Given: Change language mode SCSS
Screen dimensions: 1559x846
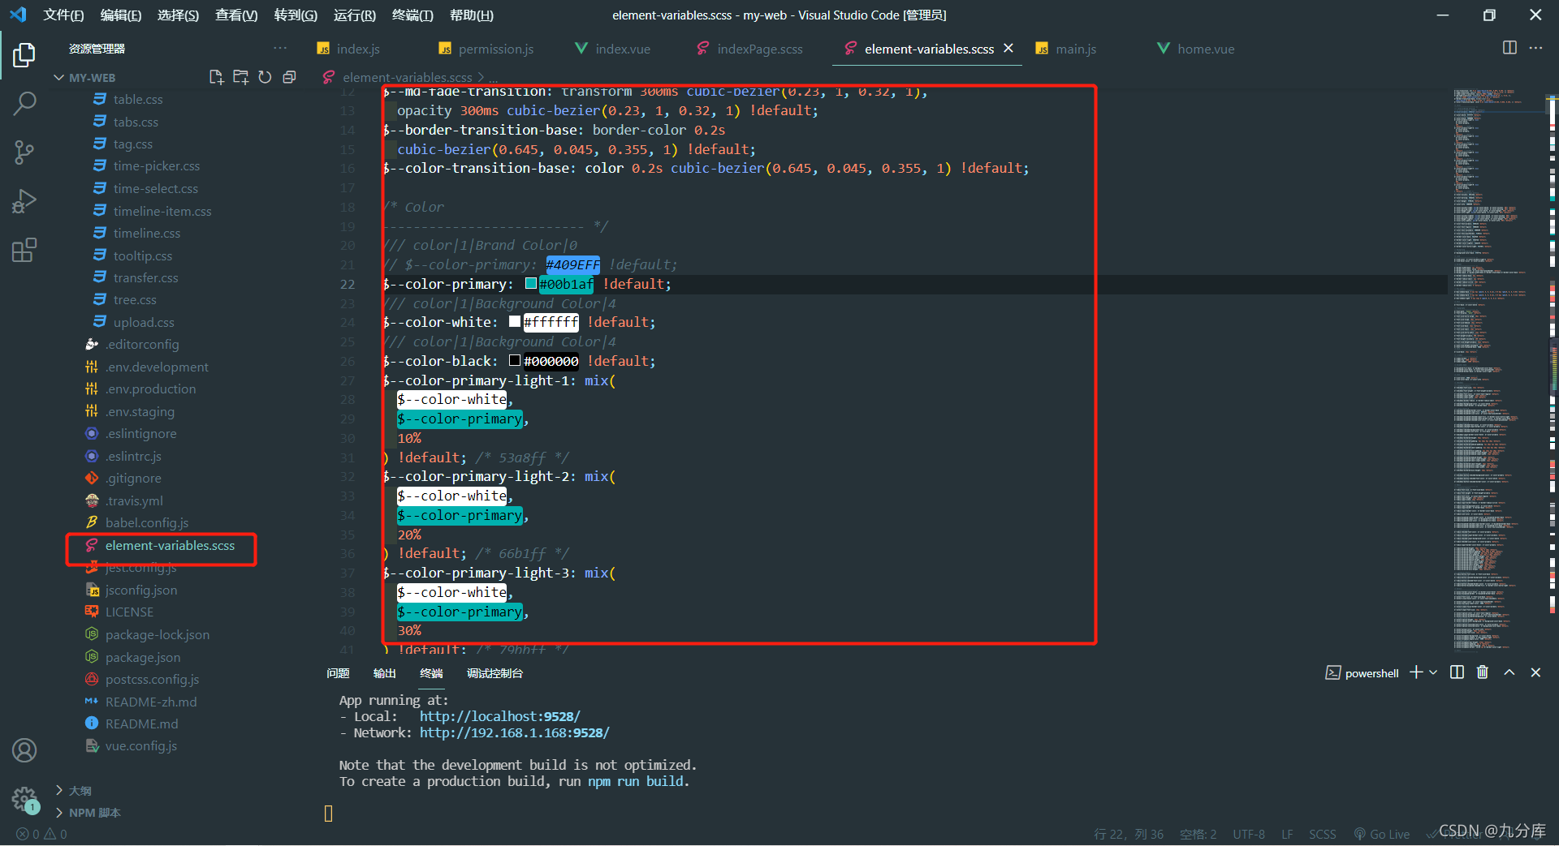Looking at the screenshot, I should coord(1322,834).
